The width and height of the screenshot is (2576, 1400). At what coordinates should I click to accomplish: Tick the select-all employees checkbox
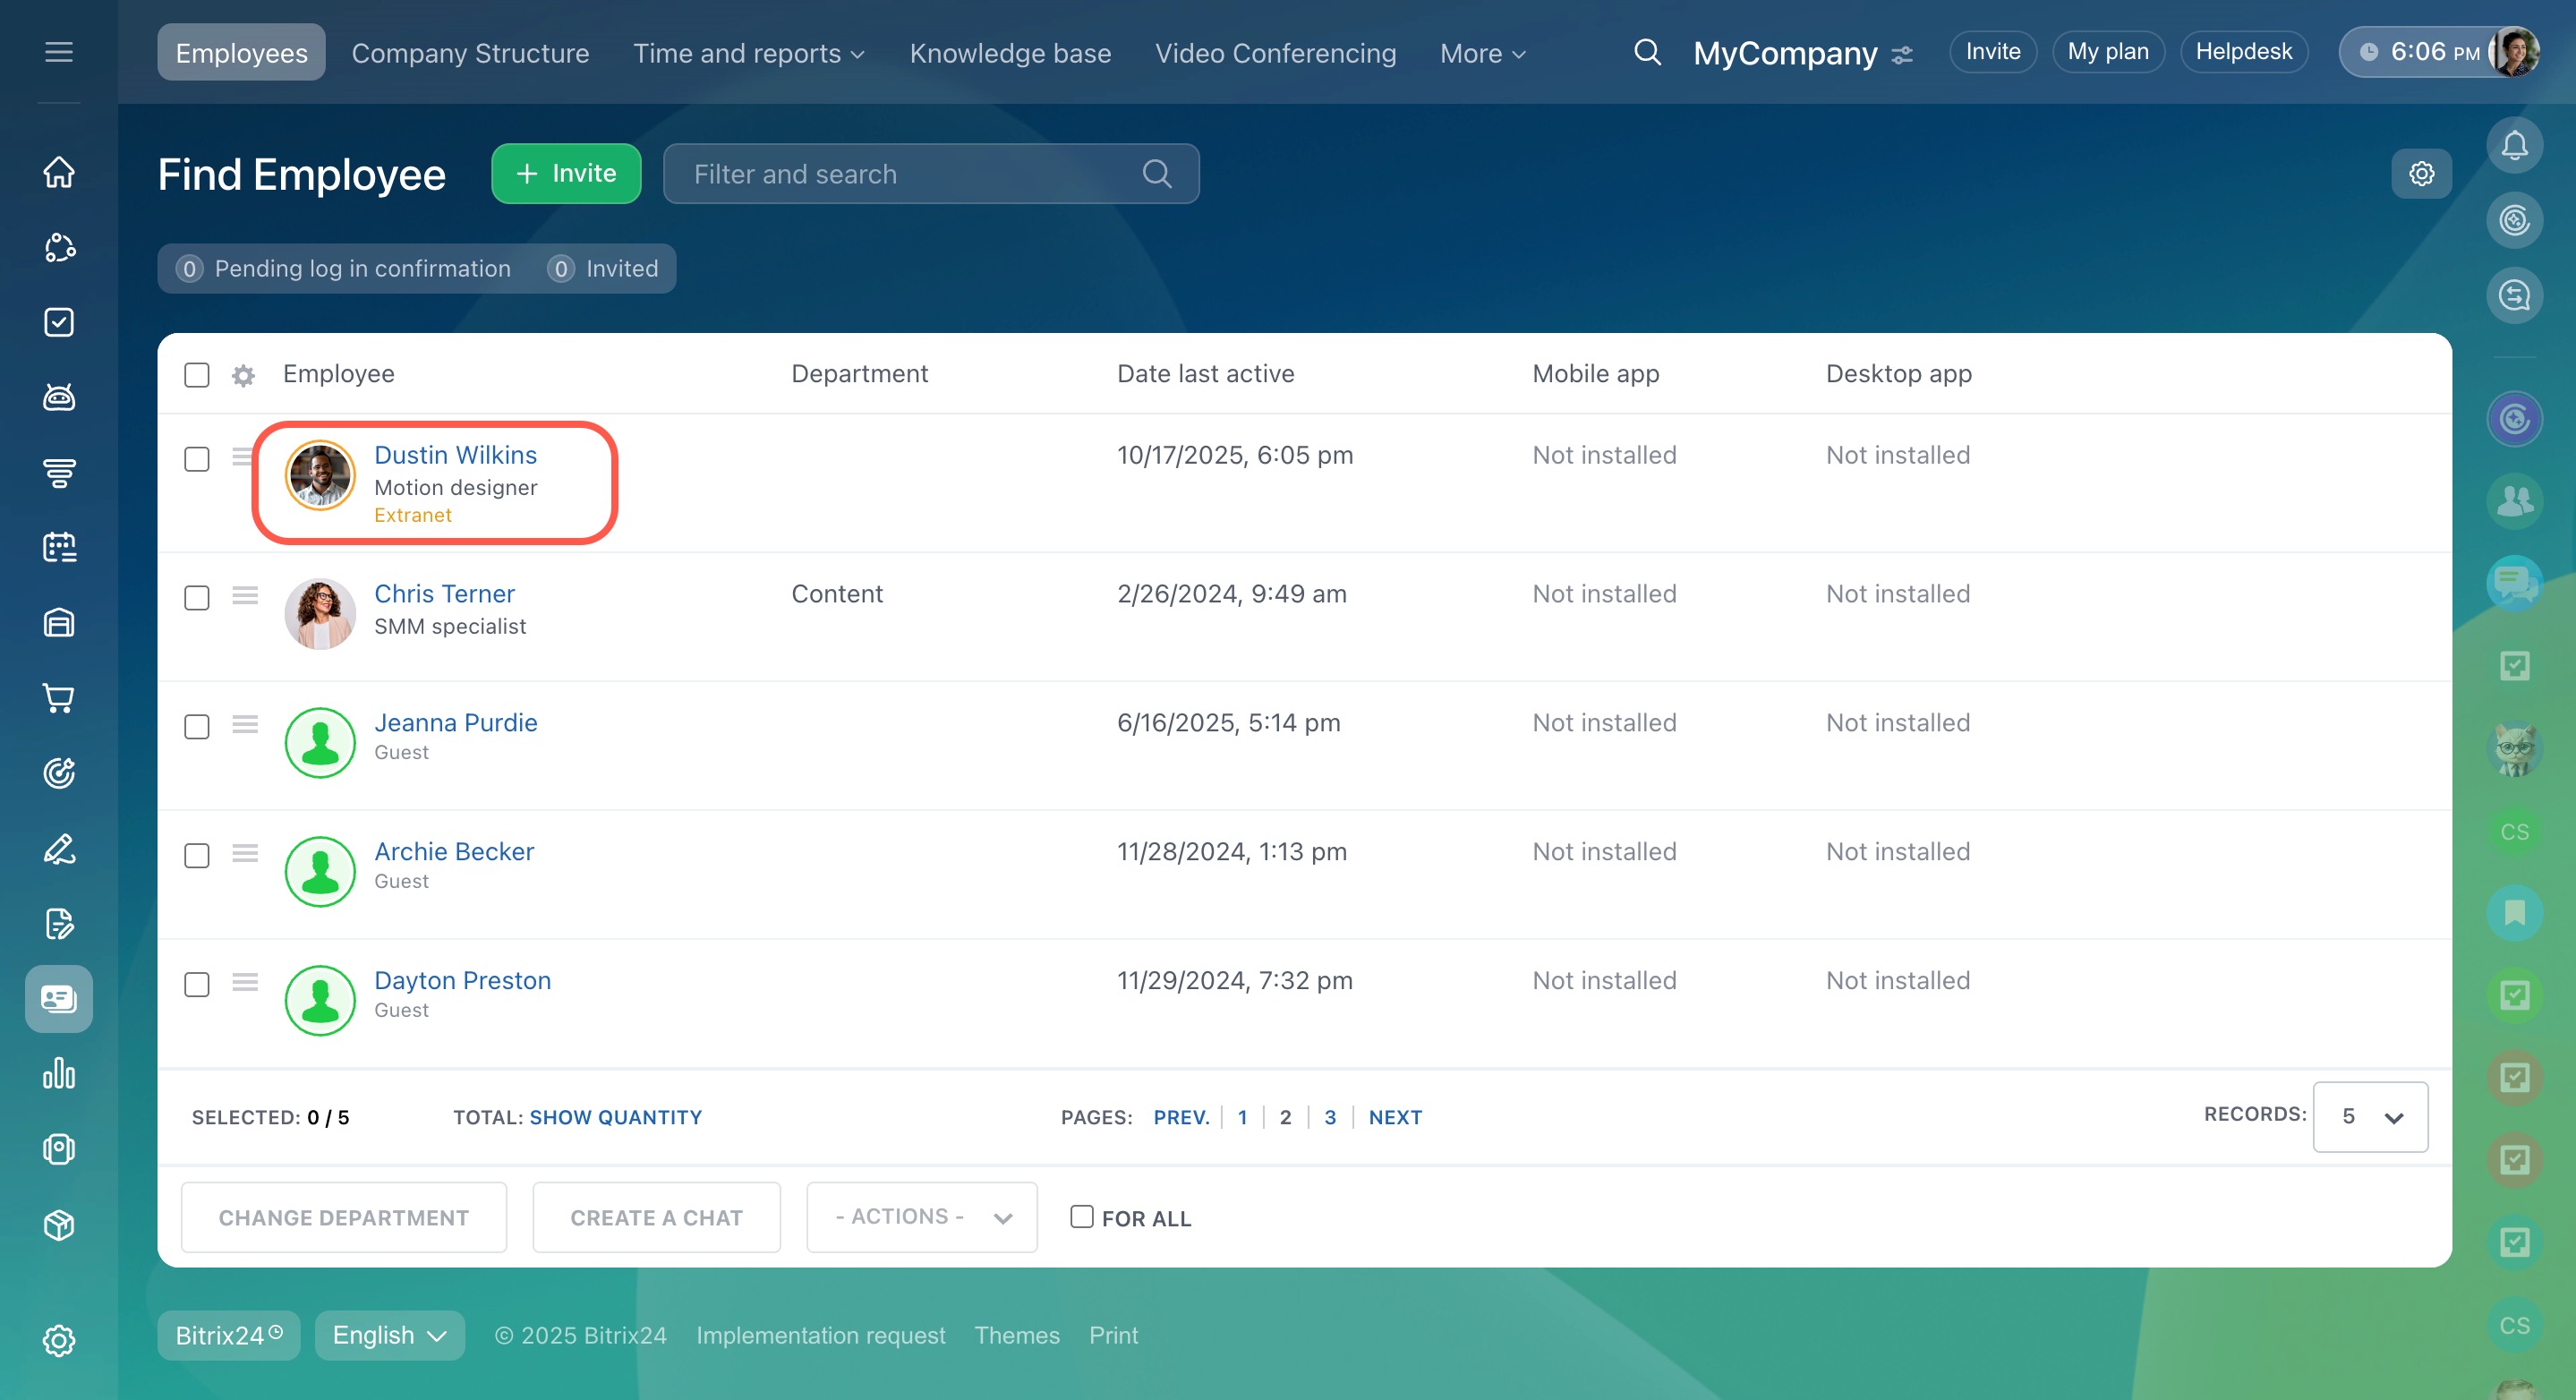click(197, 375)
